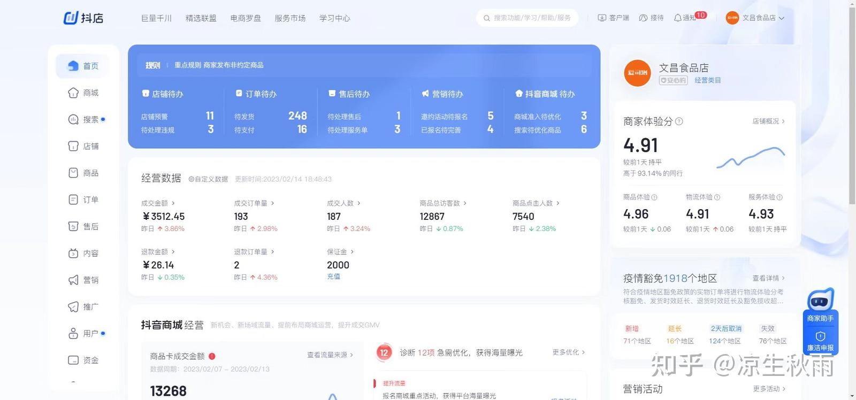
Task: Click the 客户端 download icon
Action: [602, 18]
